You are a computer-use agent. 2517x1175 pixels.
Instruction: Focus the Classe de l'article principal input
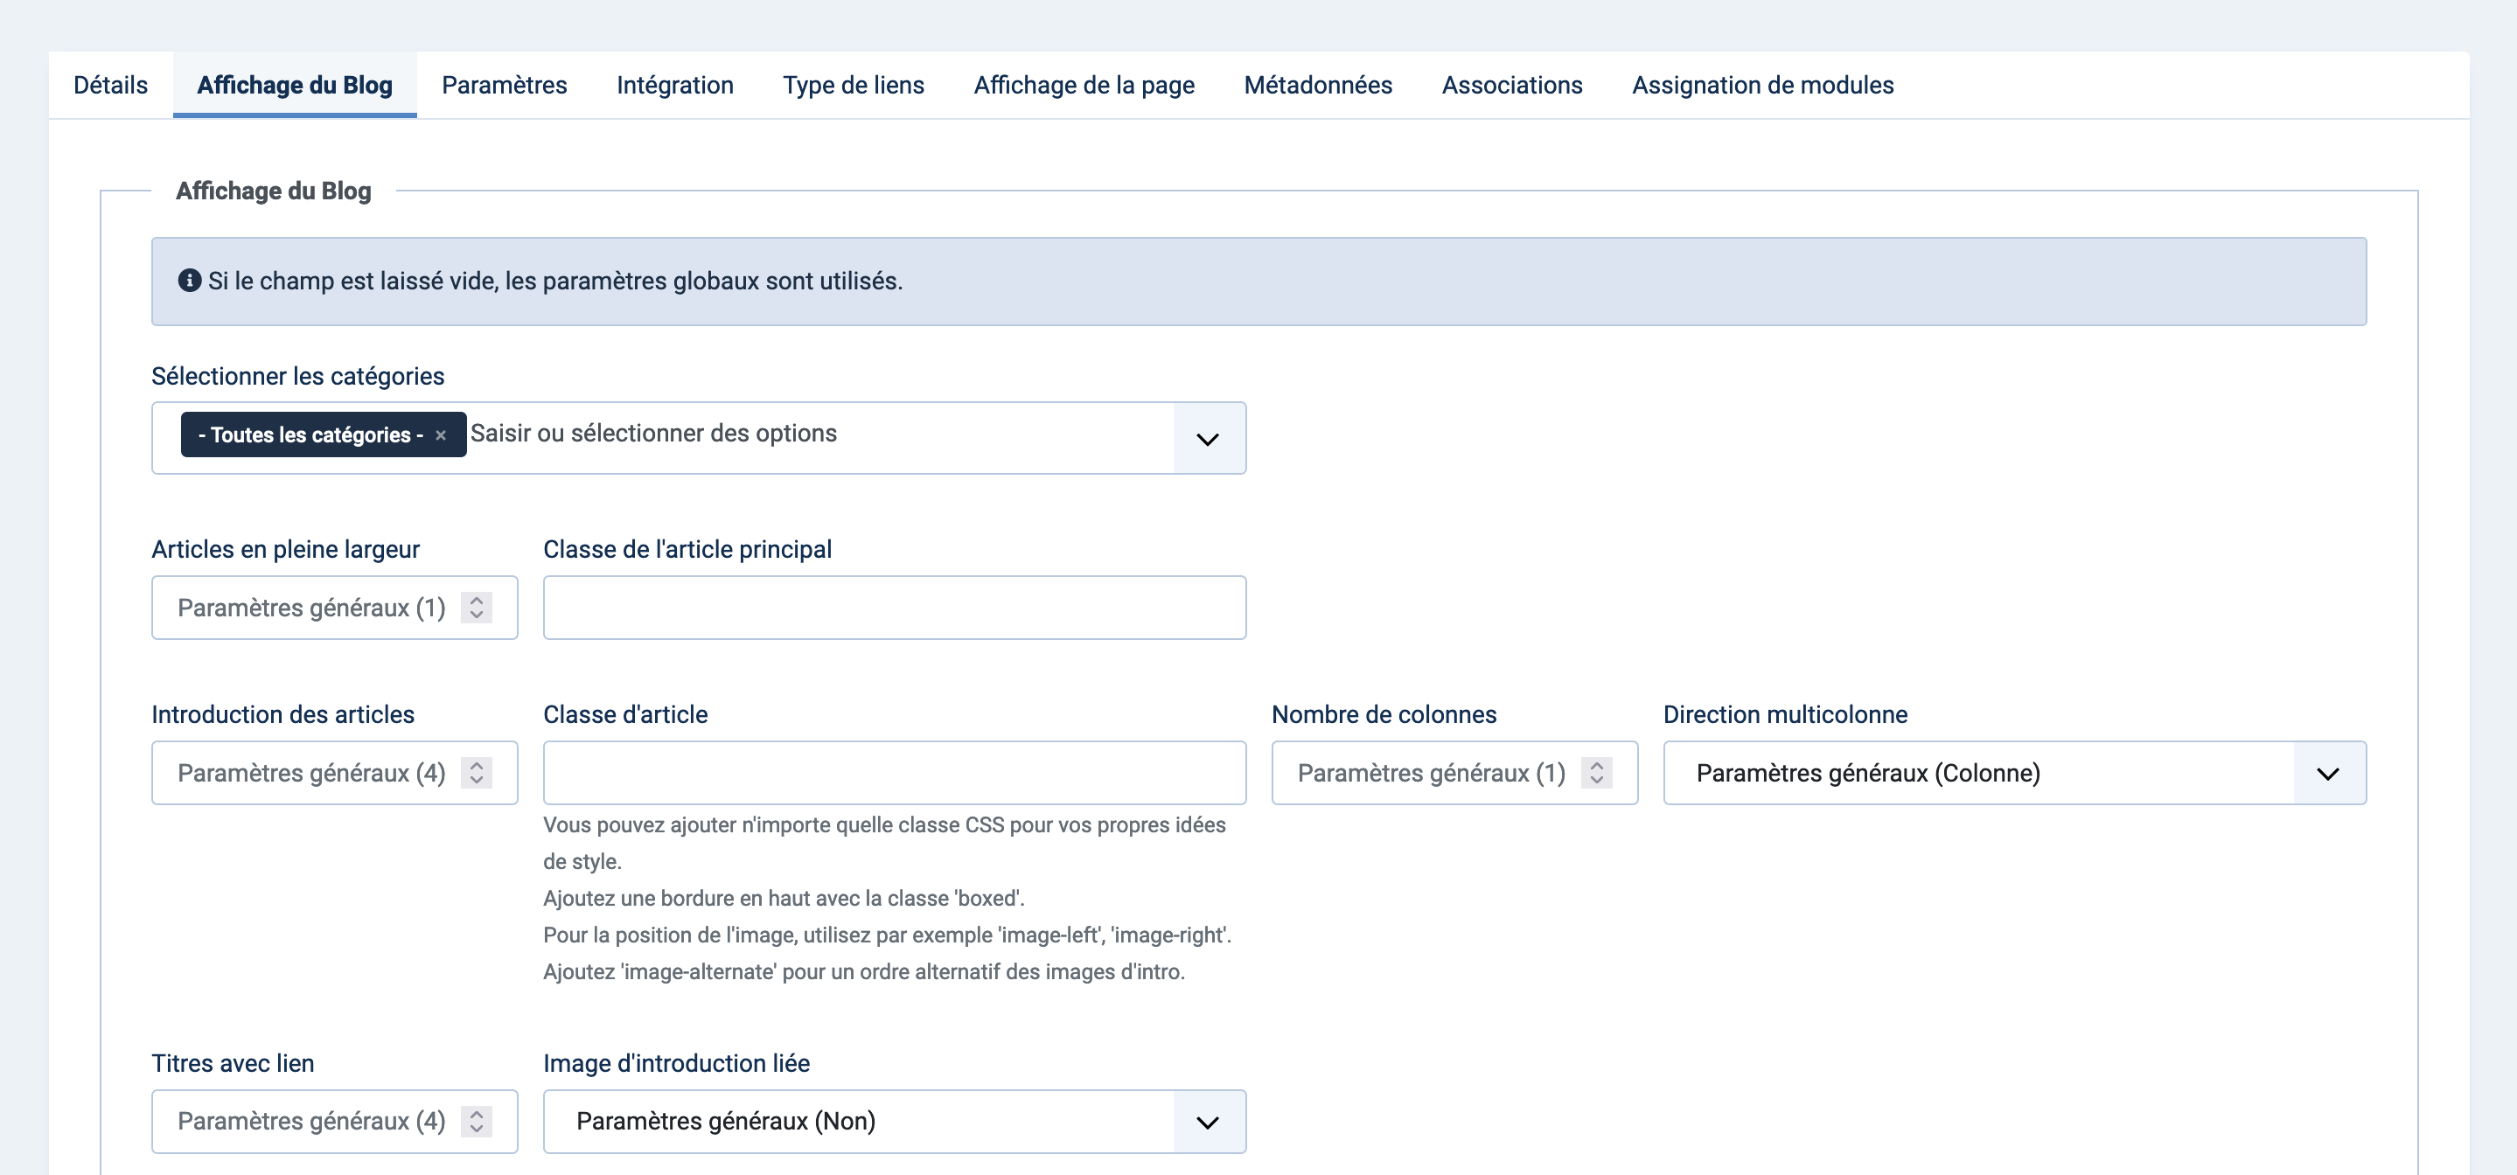[x=894, y=608]
